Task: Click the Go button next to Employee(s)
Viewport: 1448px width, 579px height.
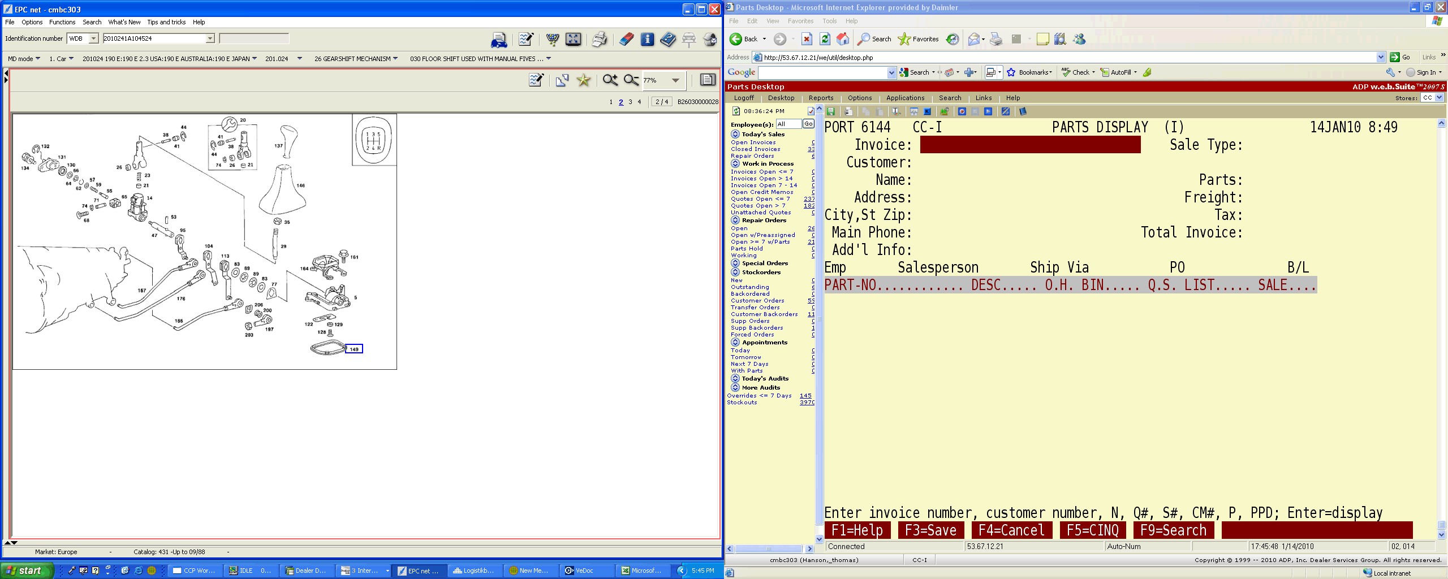Action: pos(808,124)
